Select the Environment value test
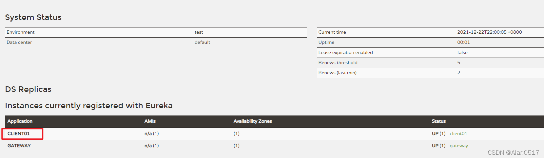The height and width of the screenshot is (158, 544). point(199,32)
